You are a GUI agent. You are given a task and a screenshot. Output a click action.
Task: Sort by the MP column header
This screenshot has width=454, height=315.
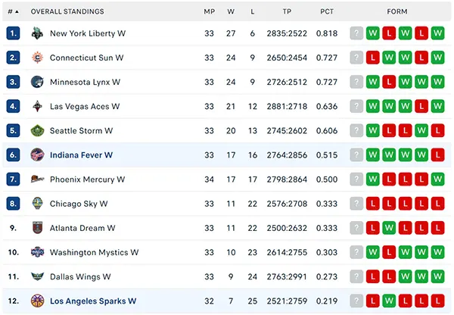coord(209,11)
